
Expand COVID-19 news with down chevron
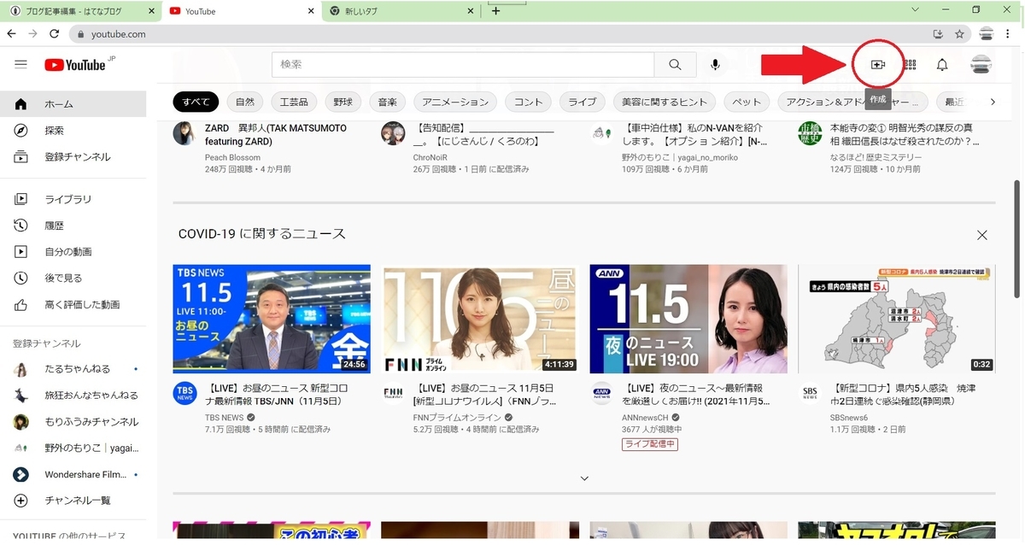[584, 478]
